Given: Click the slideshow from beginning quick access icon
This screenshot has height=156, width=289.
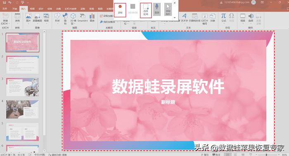Looking at the screenshot, I should click(22, 2).
